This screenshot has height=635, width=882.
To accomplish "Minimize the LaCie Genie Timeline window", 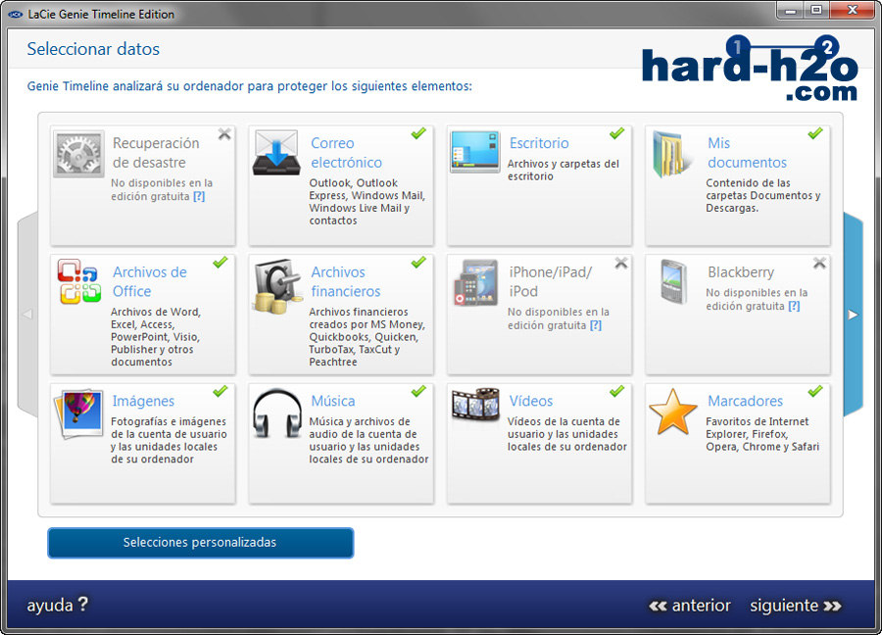I will [x=790, y=11].
